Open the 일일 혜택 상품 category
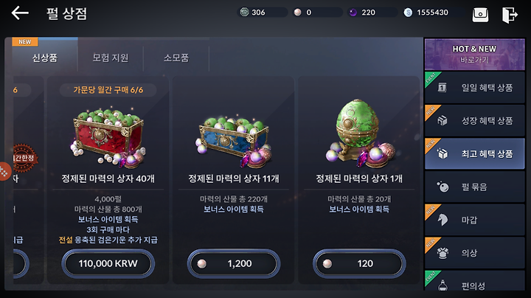This screenshot has height=298, width=531. [474, 88]
